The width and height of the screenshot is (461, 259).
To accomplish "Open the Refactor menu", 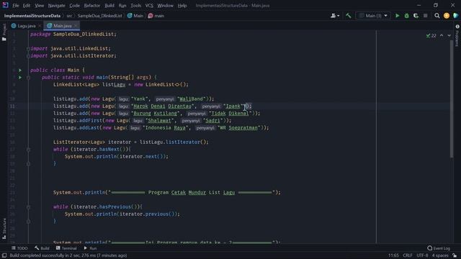I will 92,5.
